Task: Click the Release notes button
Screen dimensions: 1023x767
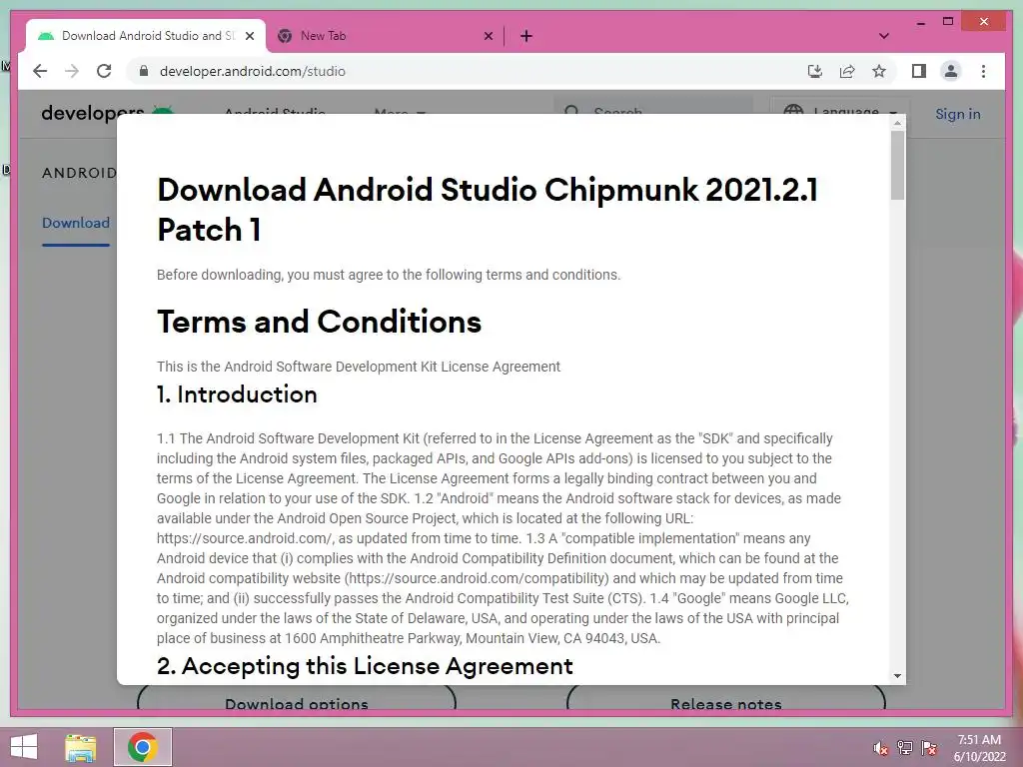Action: click(726, 700)
